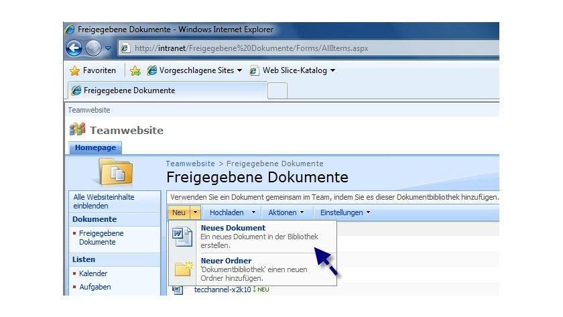This screenshot has width=563, height=317.
Task: Open a new blank browser tab
Action: pos(277,91)
